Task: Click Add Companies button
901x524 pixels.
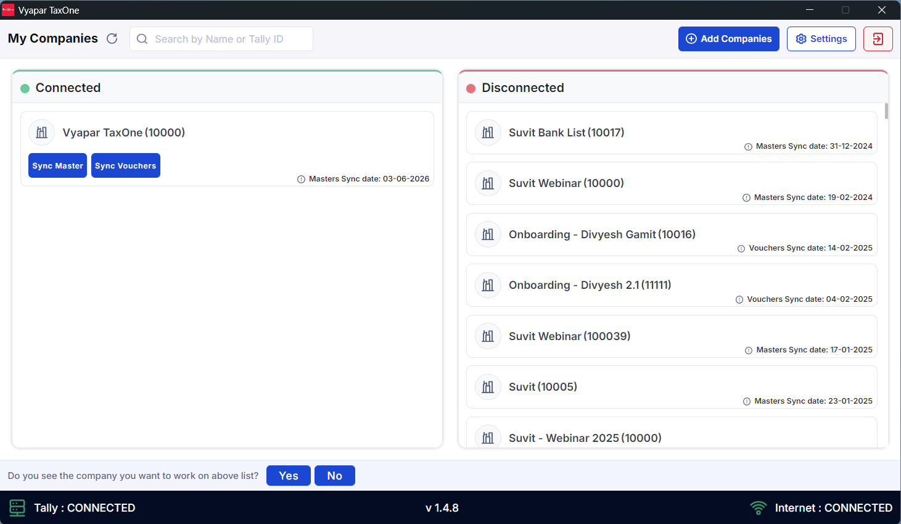Action: point(728,39)
